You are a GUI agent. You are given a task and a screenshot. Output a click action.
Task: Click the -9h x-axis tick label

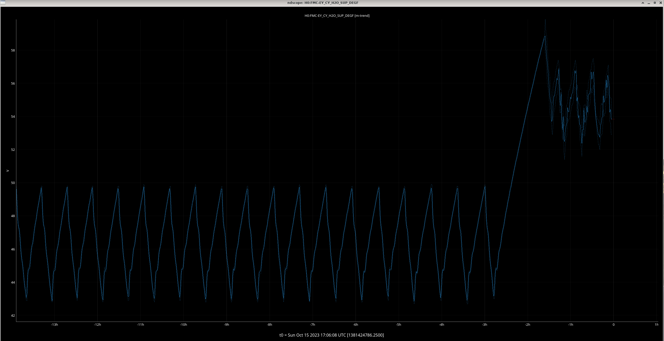(x=227, y=325)
